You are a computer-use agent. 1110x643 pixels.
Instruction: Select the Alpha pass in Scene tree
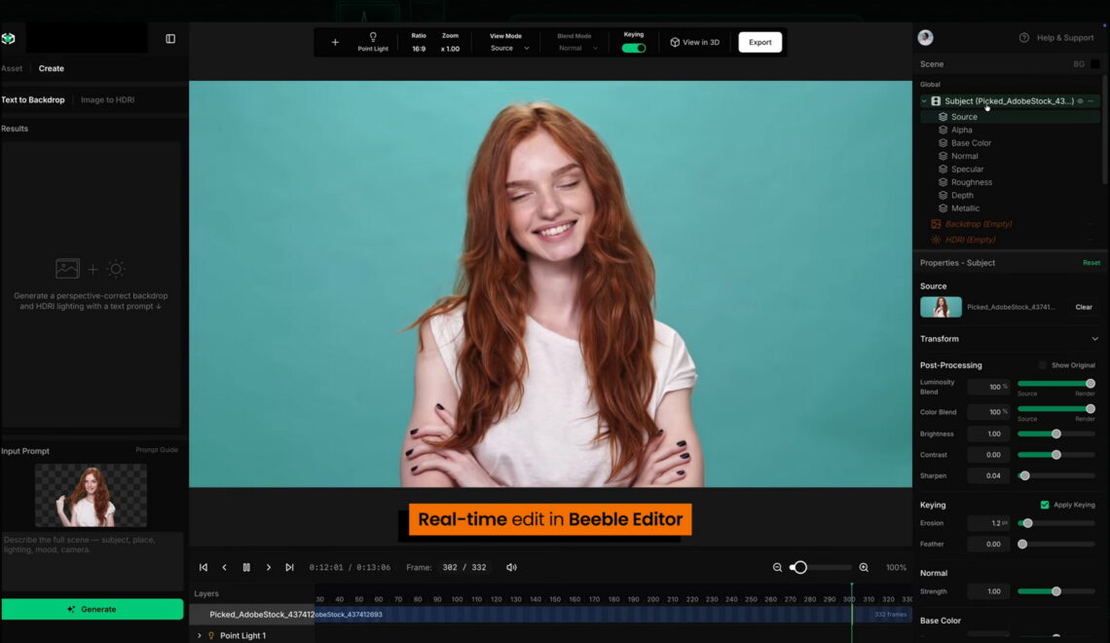[961, 130]
